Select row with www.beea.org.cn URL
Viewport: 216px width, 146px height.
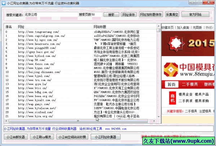[x=81, y=96]
